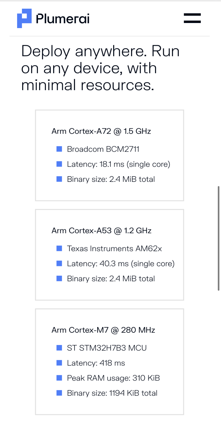
Task: Click the Broadcom BCM2711 text
Action: point(103,149)
